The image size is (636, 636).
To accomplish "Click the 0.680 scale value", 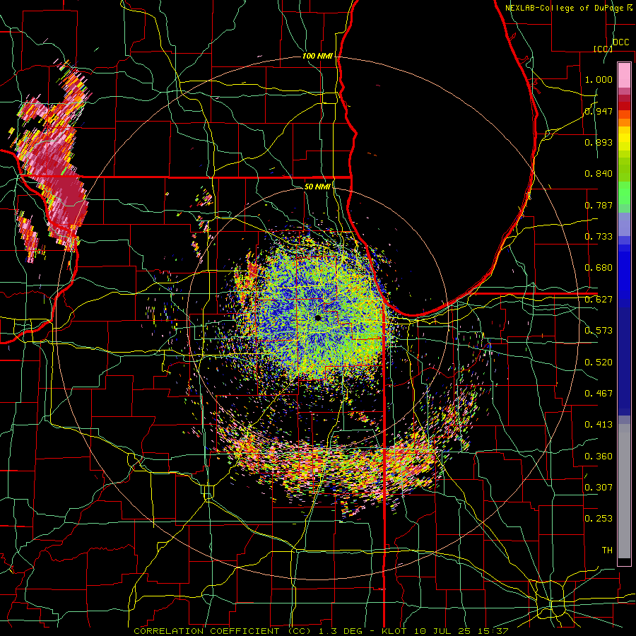I will [x=599, y=268].
